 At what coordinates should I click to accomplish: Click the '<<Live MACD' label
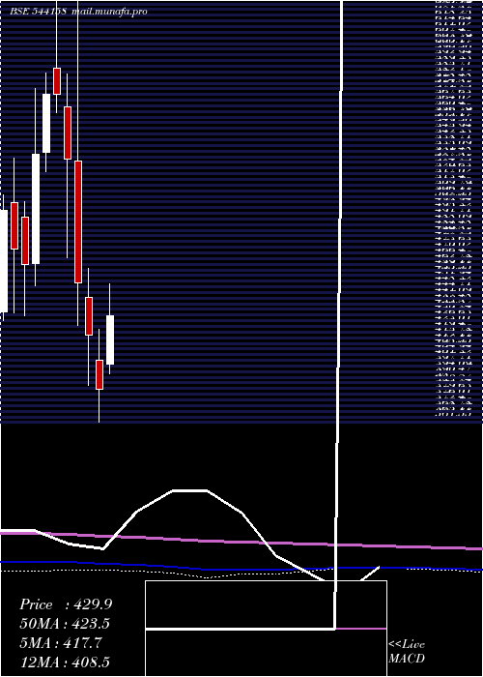click(x=407, y=652)
